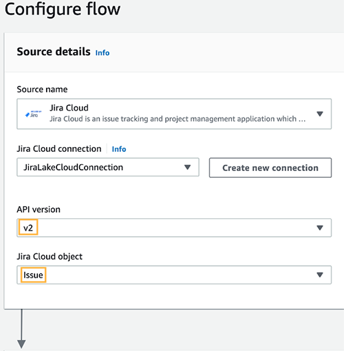Viewport: 344px width, 351px height.
Task: Open the JiraLakeCloudConnection connection dropdown
Action: point(108,167)
